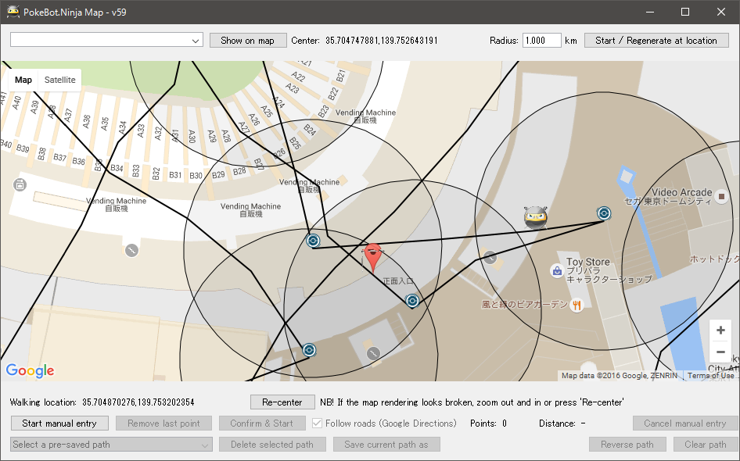Click the red location pin marker
740x461 pixels.
(373, 258)
